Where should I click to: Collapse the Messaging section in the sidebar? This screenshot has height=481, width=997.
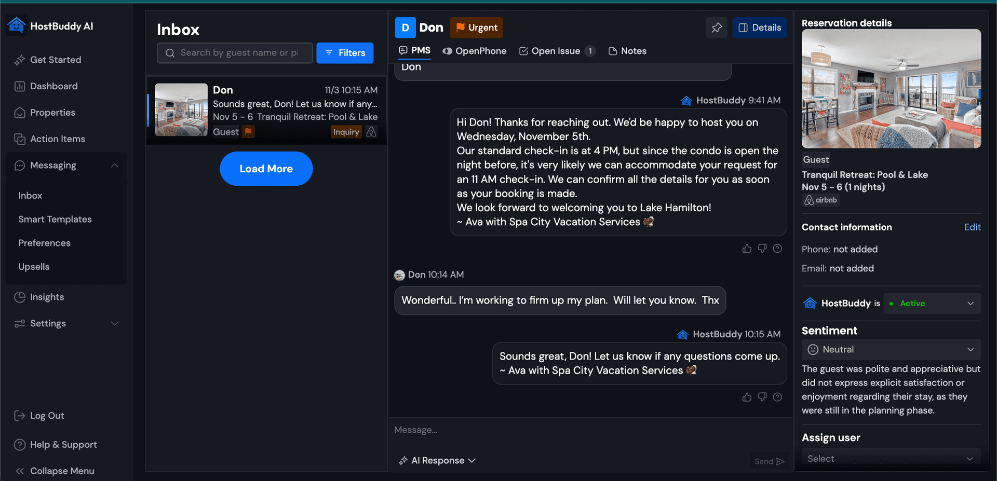click(115, 165)
